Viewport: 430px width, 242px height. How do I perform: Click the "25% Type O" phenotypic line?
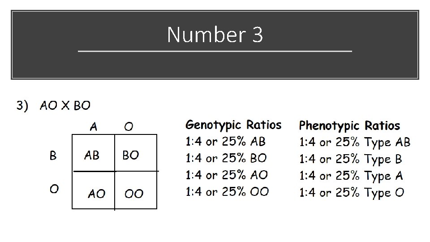[352, 193]
